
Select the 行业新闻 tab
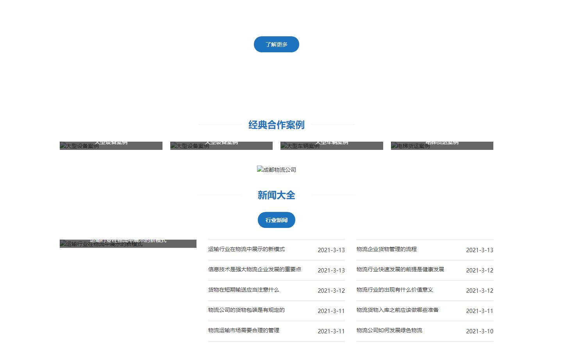click(276, 220)
